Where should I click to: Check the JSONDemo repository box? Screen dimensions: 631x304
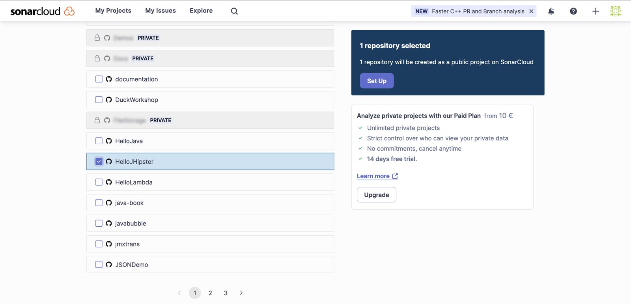tap(99, 265)
